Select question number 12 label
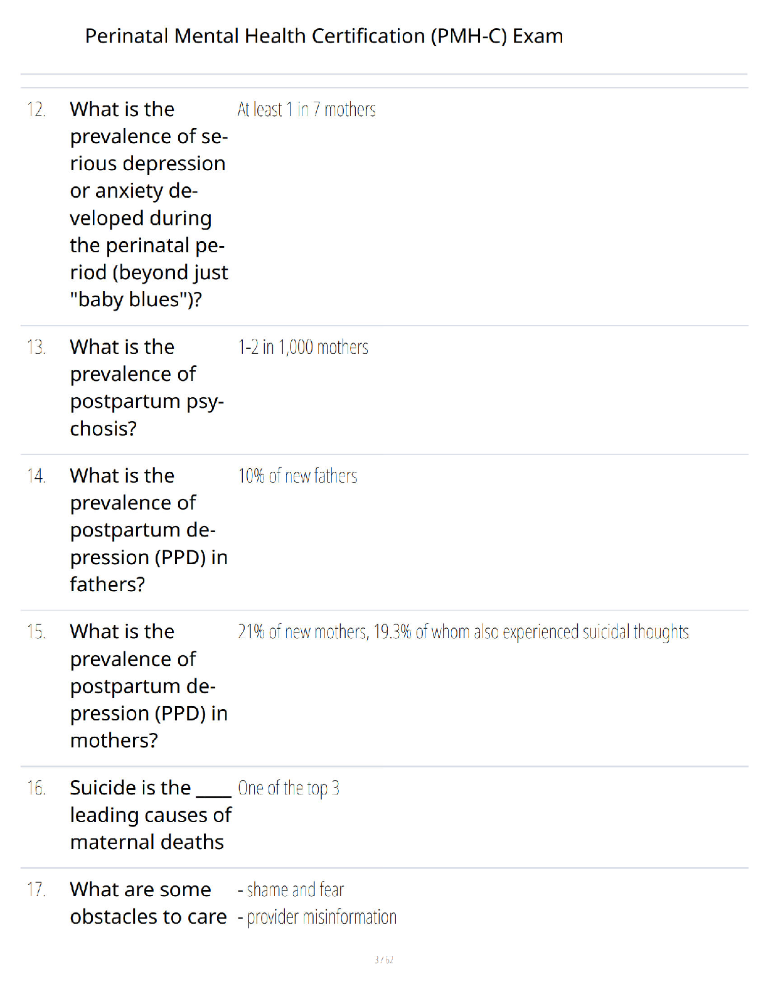The height and width of the screenshot is (994, 768). coord(36,110)
